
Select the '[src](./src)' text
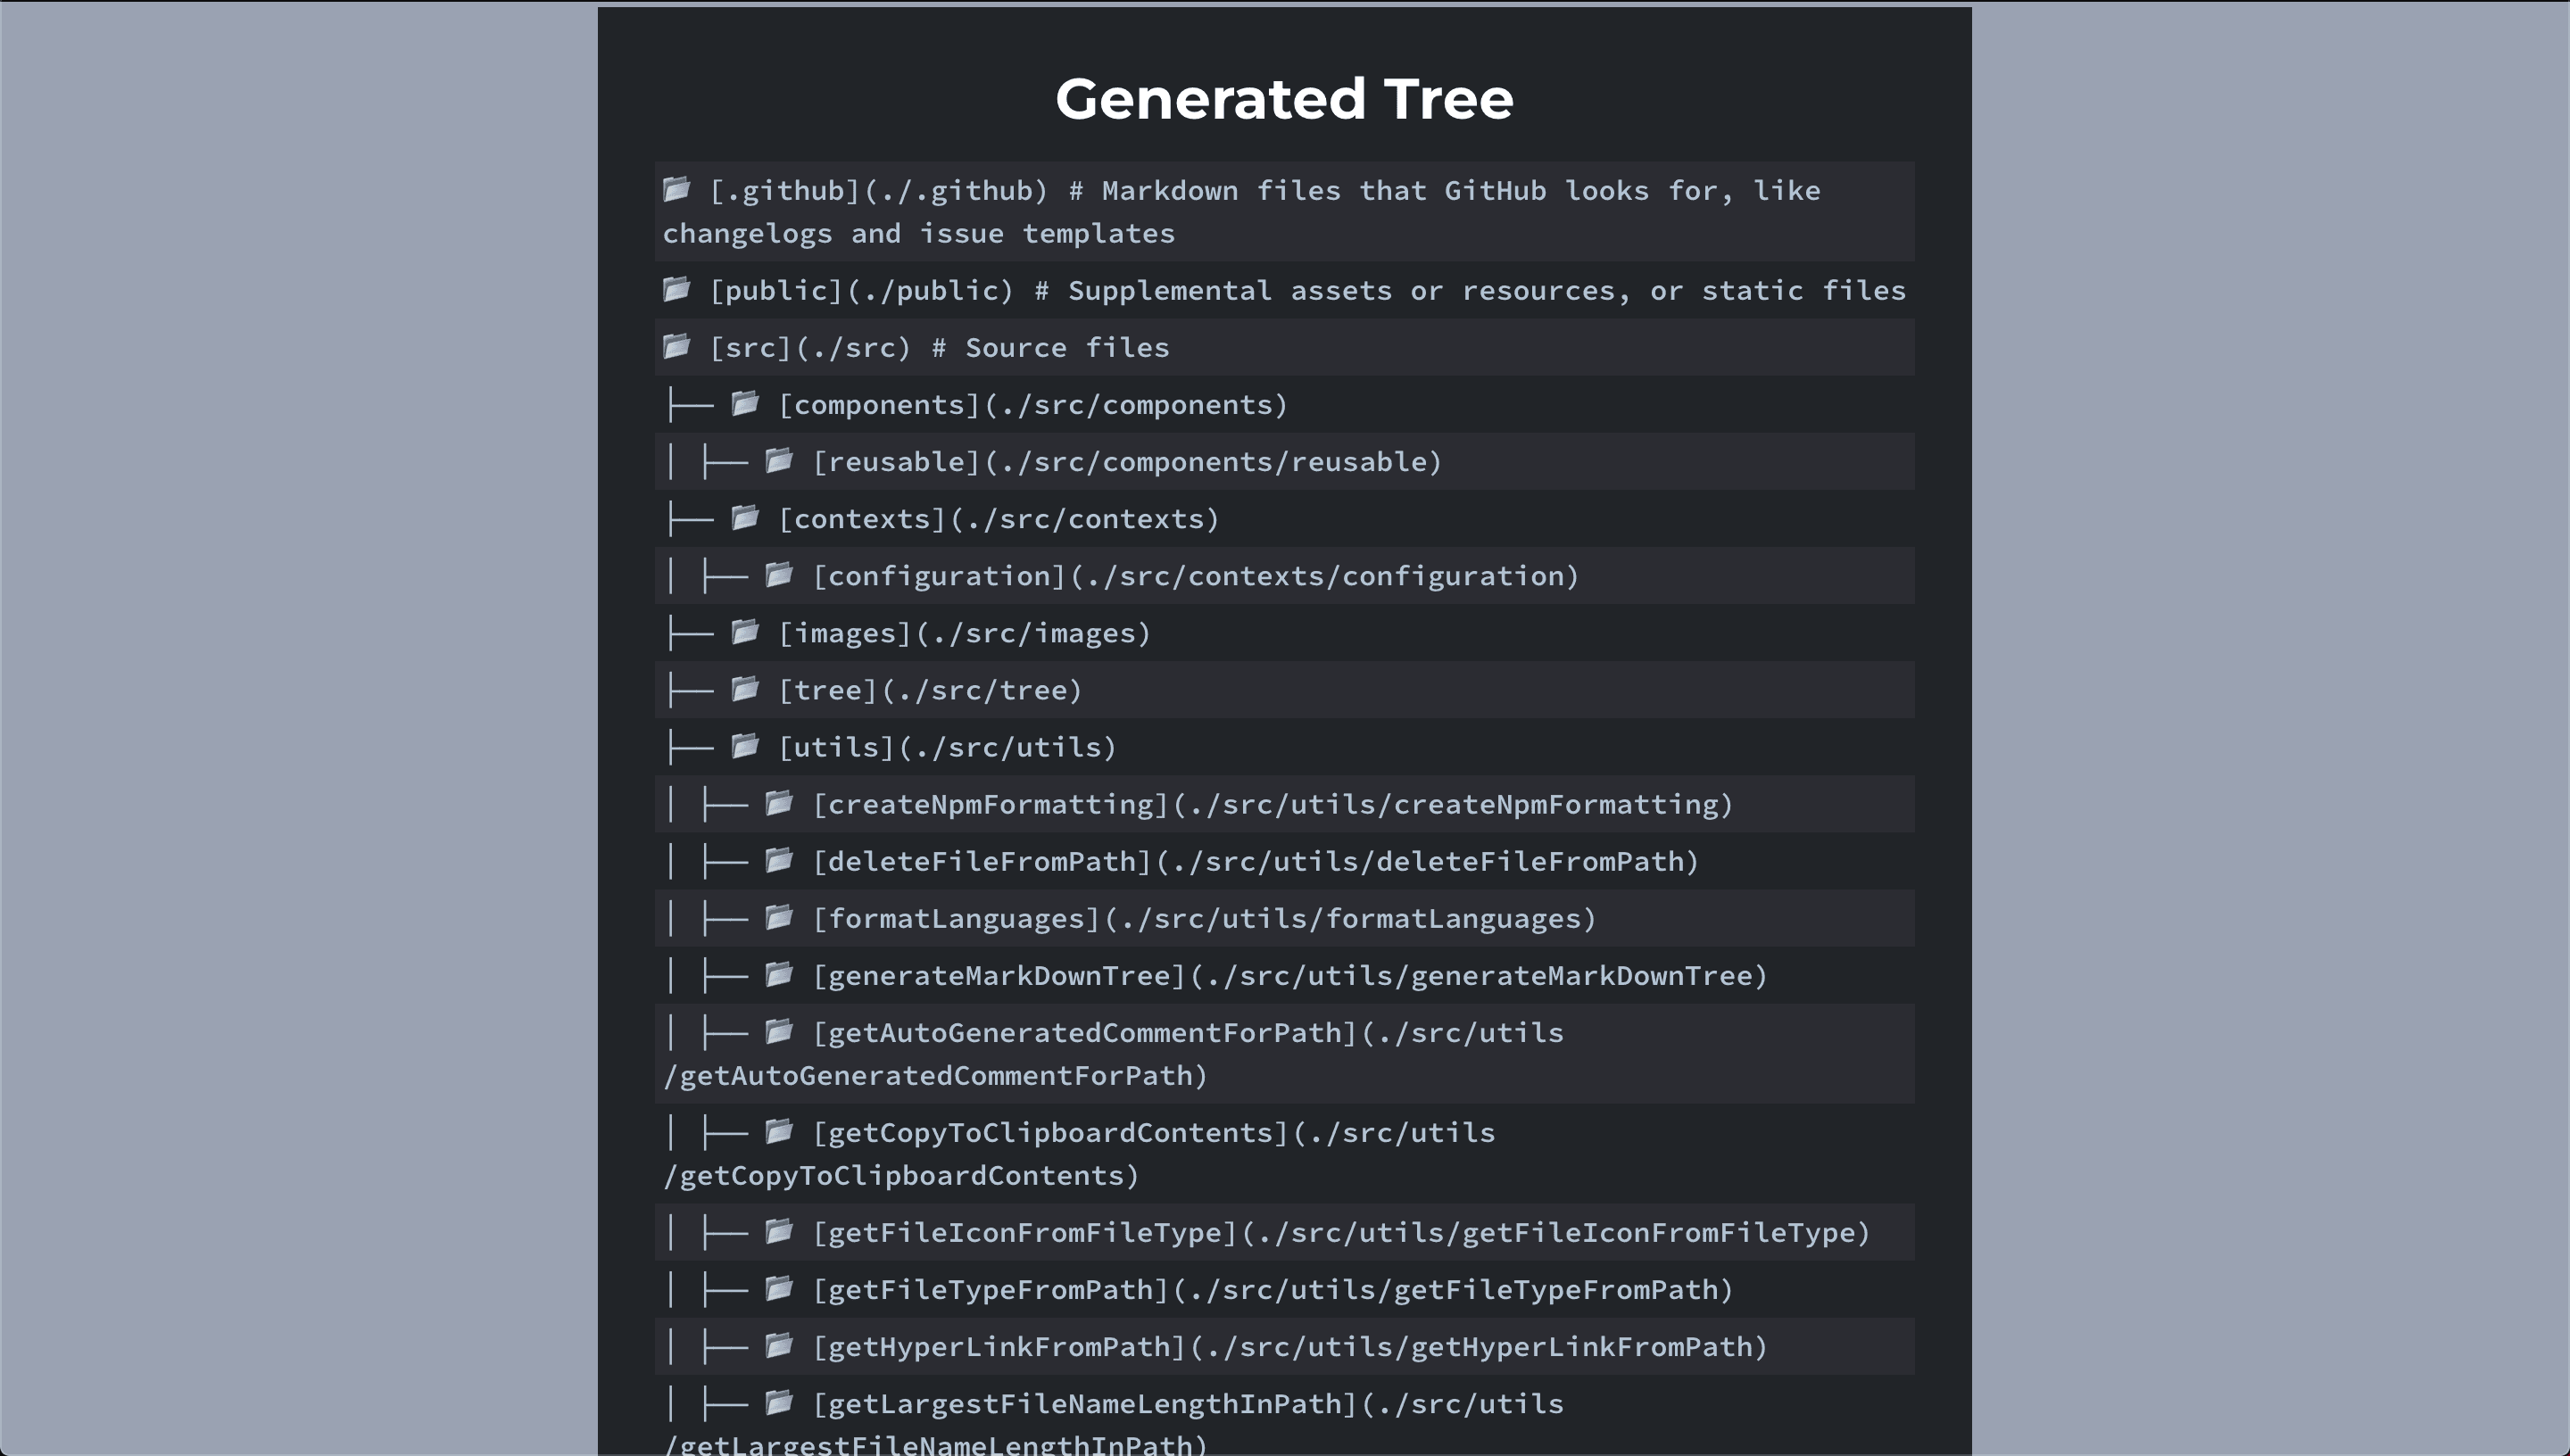pos(811,348)
